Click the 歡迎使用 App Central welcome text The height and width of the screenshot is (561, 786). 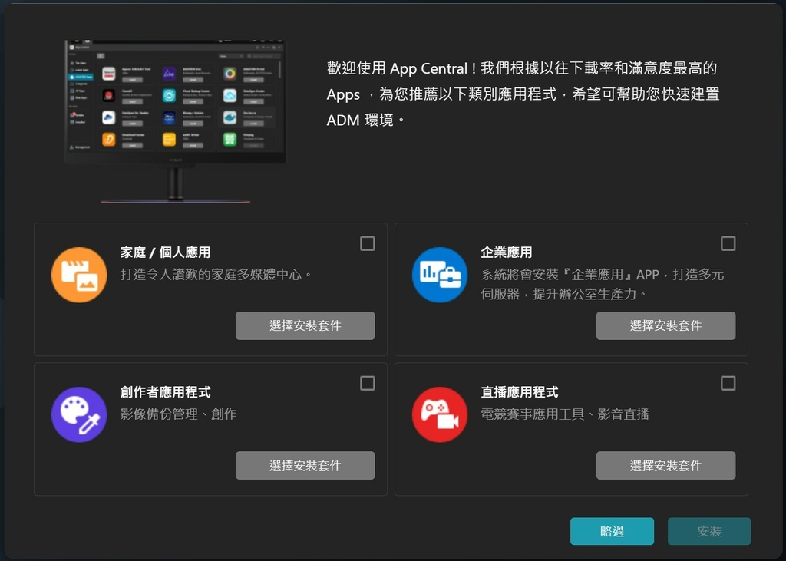point(523,94)
